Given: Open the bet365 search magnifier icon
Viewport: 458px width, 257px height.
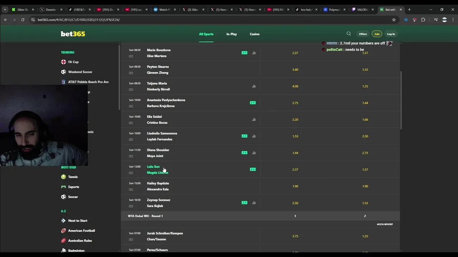Looking at the screenshot, I should coord(349,34).
